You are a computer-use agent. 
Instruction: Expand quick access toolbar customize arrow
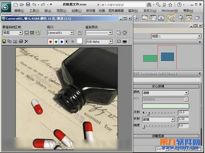[x=51, y=4]
